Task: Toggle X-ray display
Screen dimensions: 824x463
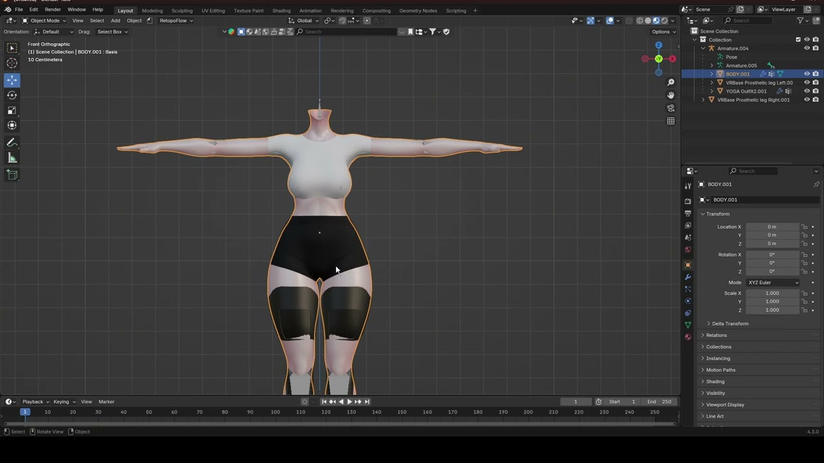Action: 629,21
